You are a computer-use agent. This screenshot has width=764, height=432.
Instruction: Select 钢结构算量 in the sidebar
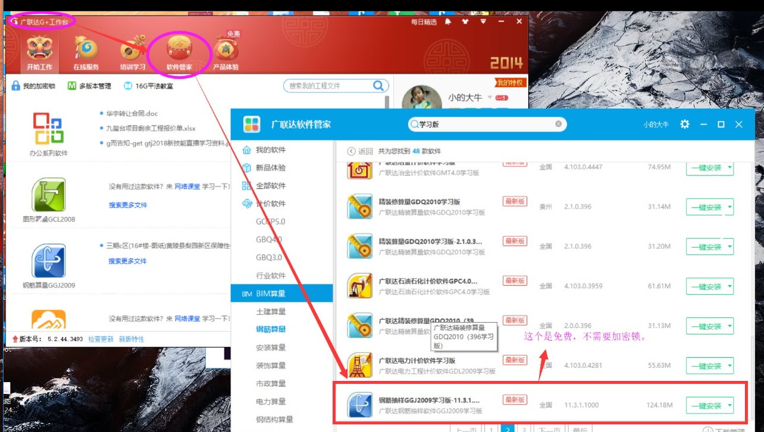point(274,420)
